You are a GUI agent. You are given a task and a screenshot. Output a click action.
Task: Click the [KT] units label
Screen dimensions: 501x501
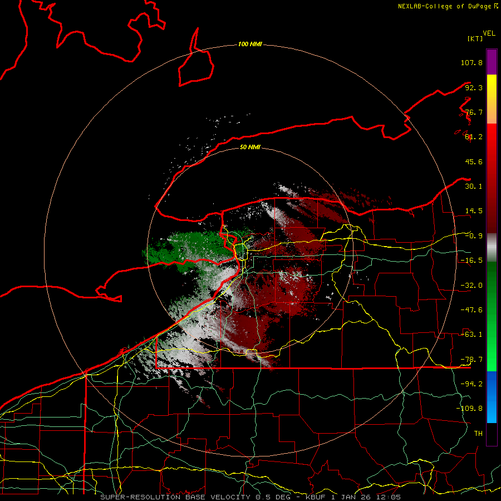(x=475, y=38)
